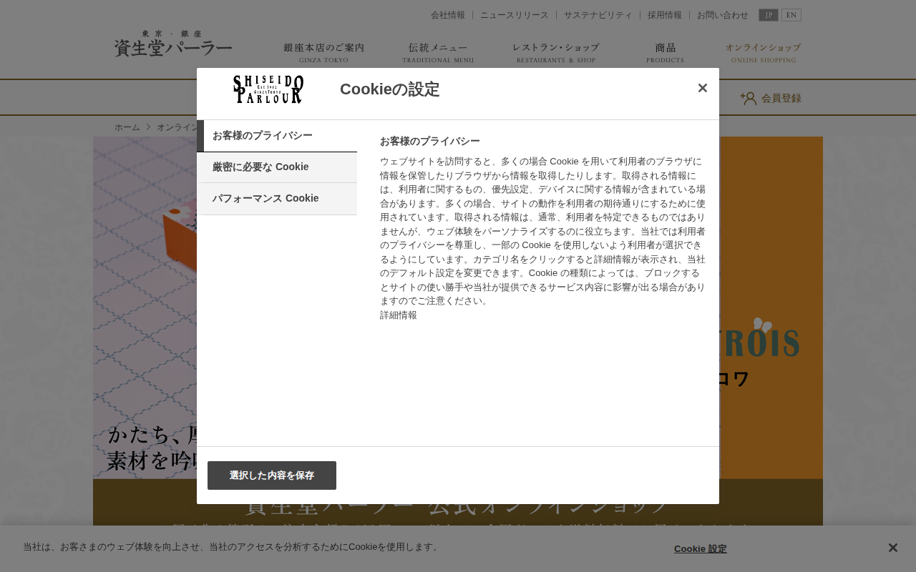Click the add-person icon next to 会員登録
916x572 pixels.
pyautogui.click(x=749, y=98)
